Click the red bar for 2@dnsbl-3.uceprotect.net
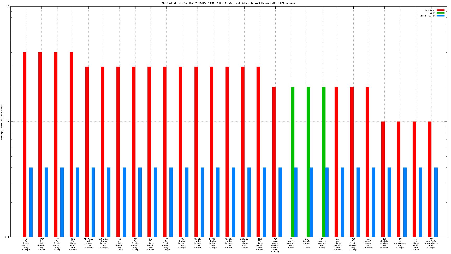Screen dimensions: 451x254 [430, 179]
